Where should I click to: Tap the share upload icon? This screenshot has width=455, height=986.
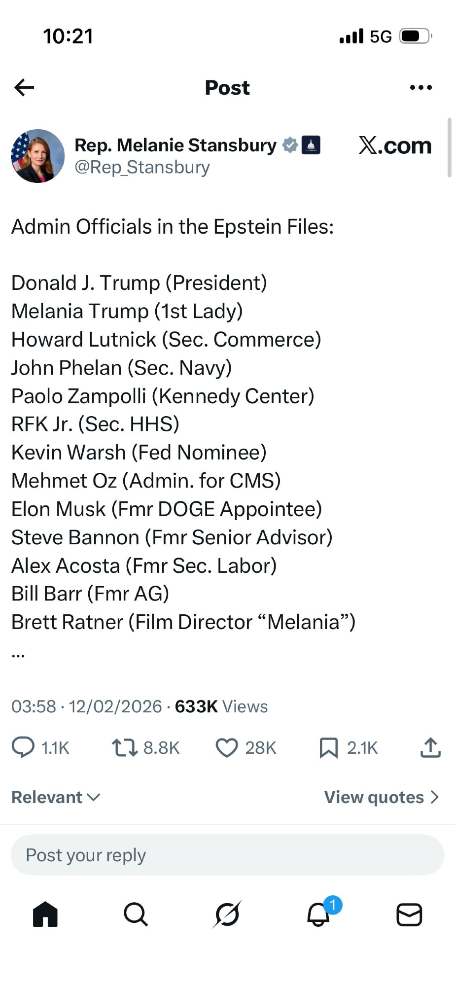click(x=430, y=747)
